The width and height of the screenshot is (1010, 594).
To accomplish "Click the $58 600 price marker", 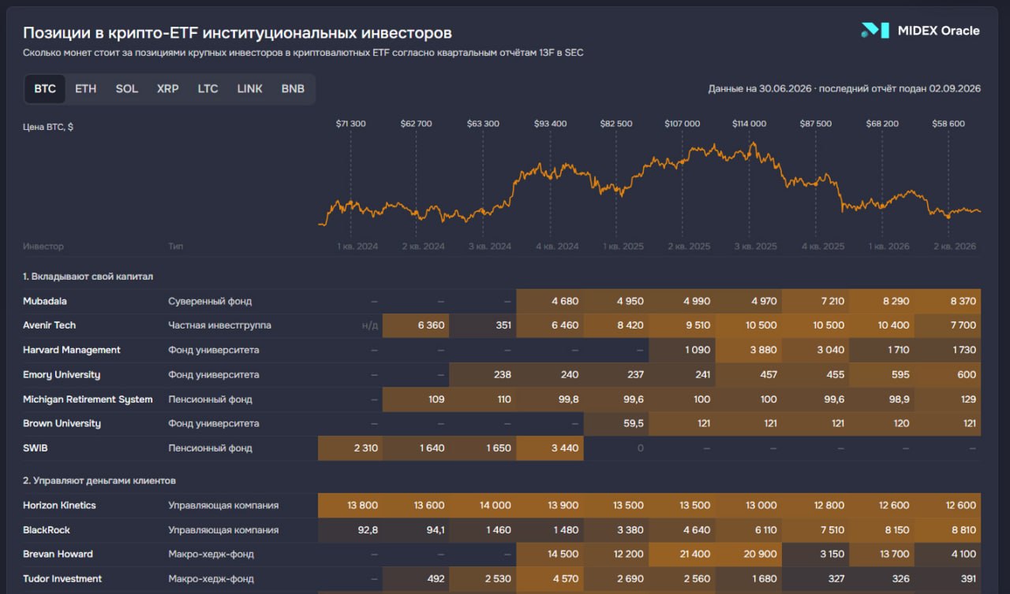I will coord(948,124).
